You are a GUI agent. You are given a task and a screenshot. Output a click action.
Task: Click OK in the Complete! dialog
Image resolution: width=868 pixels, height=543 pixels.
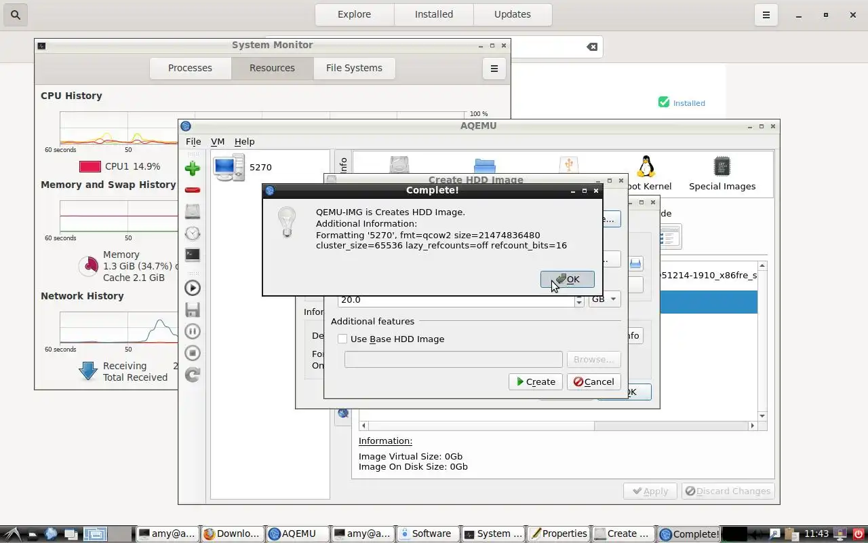coord(568,280)
